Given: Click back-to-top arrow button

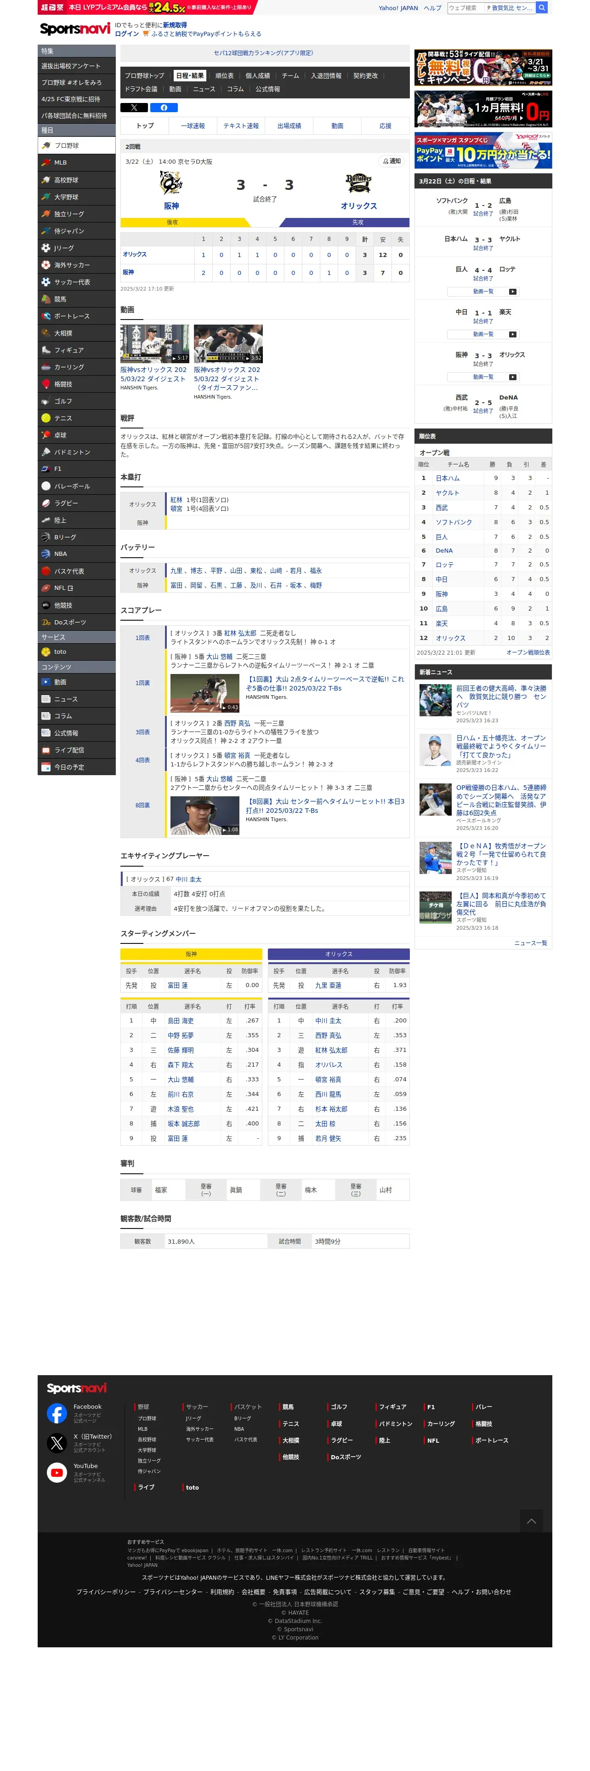Looking at the screenshot, I should coord(532,1521).
